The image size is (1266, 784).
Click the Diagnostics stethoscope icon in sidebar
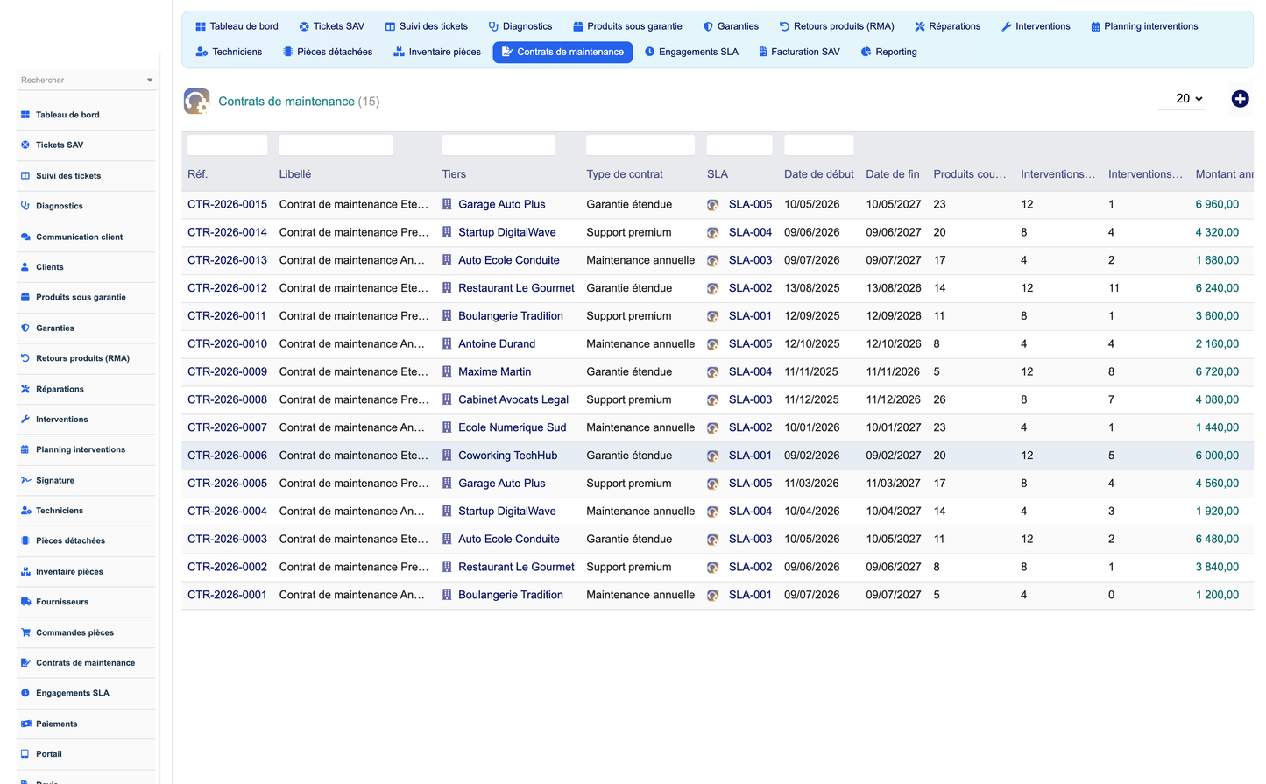point(25,206)
